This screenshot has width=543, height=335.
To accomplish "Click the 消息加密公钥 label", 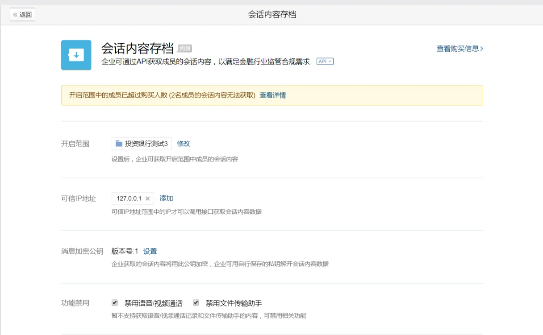I will point(82,251).
